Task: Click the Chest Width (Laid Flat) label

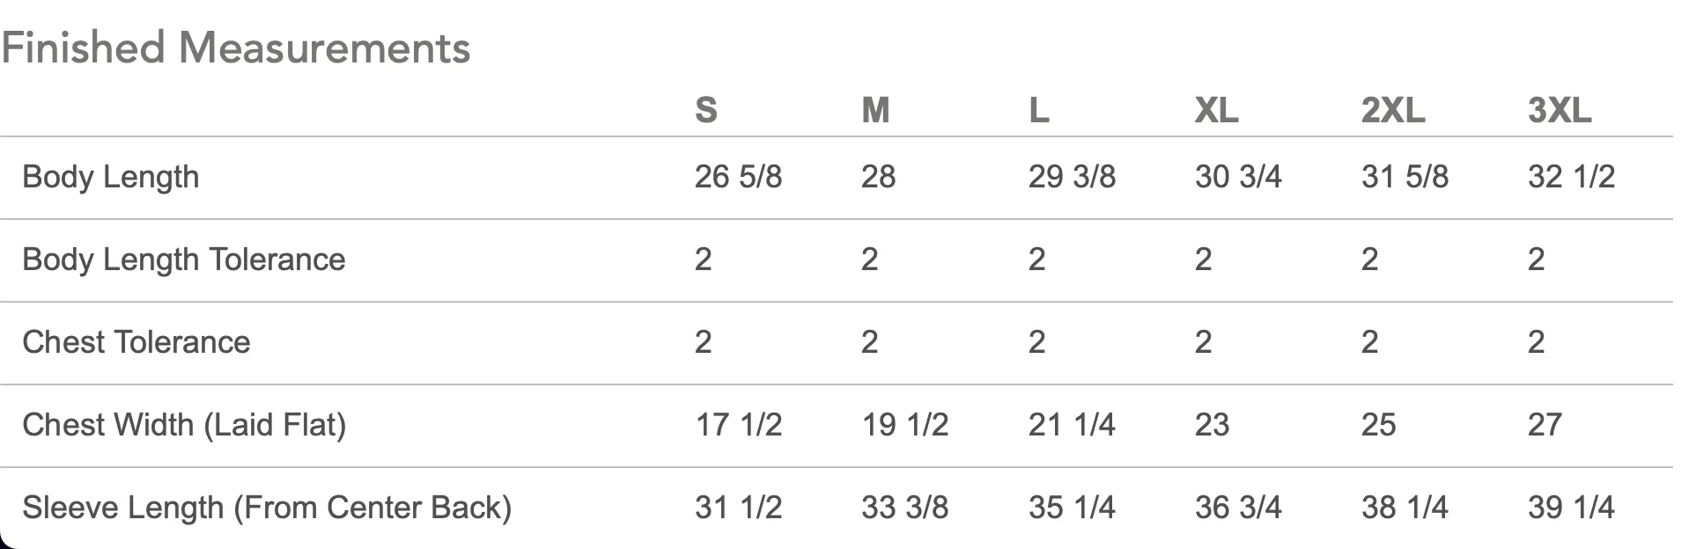Action: [184, 426]
